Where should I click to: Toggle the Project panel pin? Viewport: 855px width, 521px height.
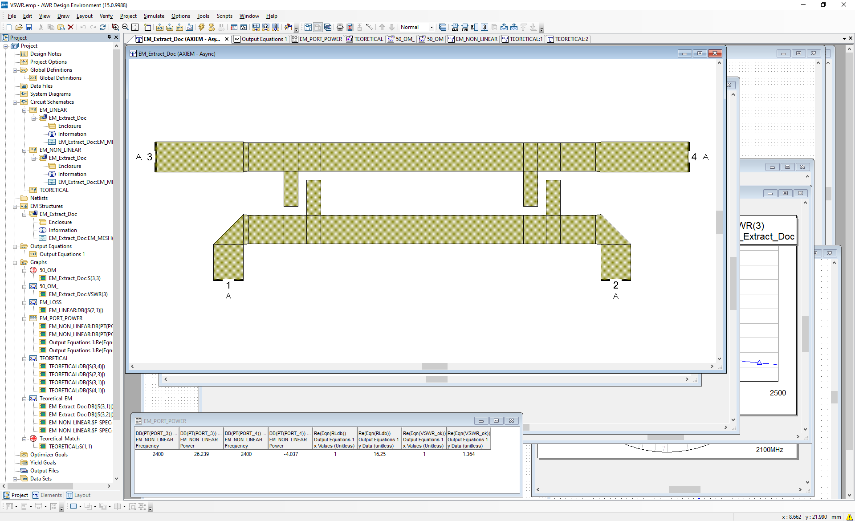pyautogui.click(x=110, y=37)
